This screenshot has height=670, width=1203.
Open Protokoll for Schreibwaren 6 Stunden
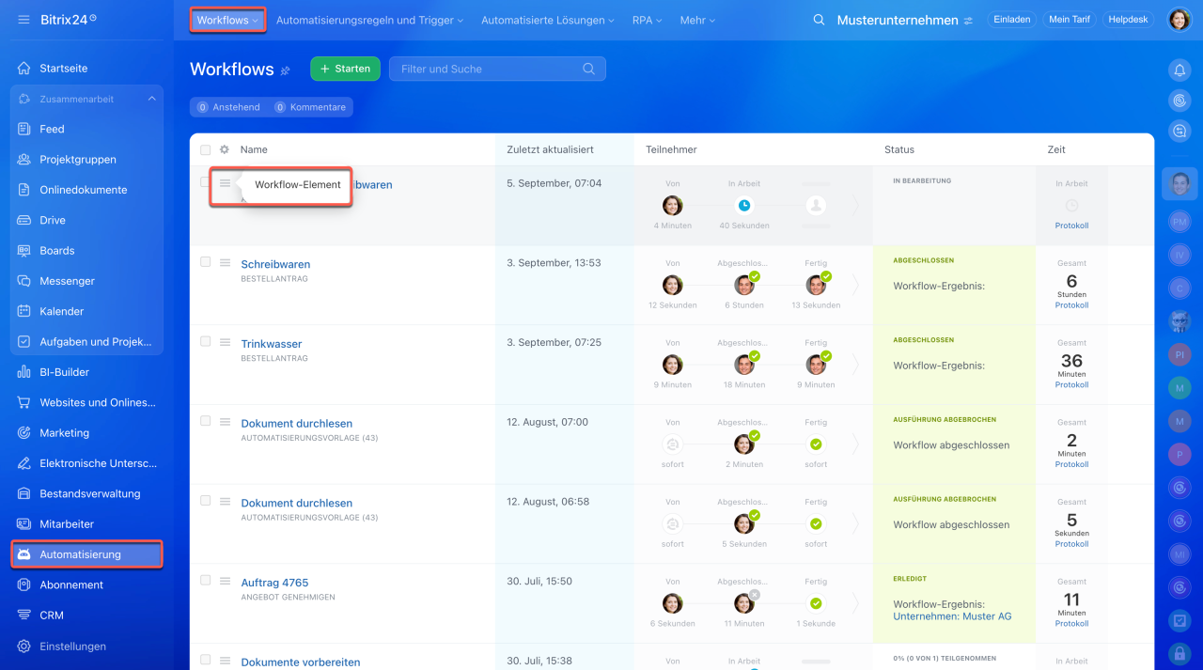(x=1071, y=305)
